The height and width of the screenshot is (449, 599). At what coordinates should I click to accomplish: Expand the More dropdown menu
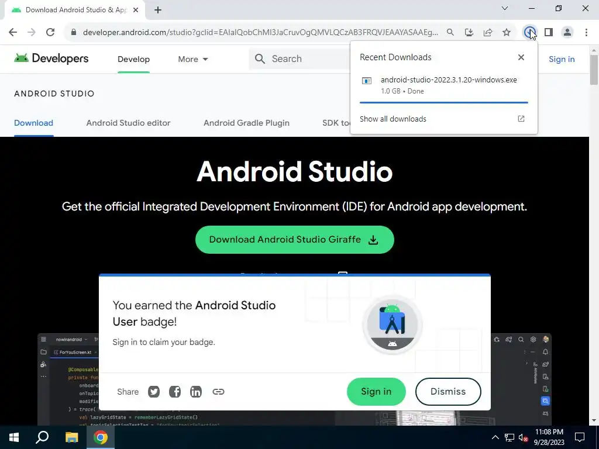coord(193,59)
